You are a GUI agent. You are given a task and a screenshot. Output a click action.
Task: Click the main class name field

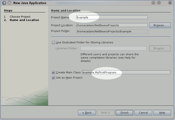click(126, 72)
